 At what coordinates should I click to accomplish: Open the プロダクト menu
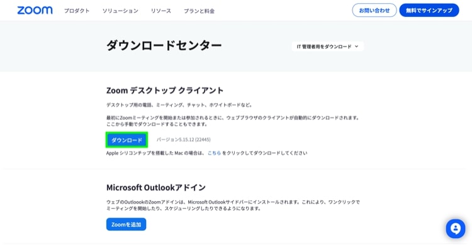click(77, 11)
